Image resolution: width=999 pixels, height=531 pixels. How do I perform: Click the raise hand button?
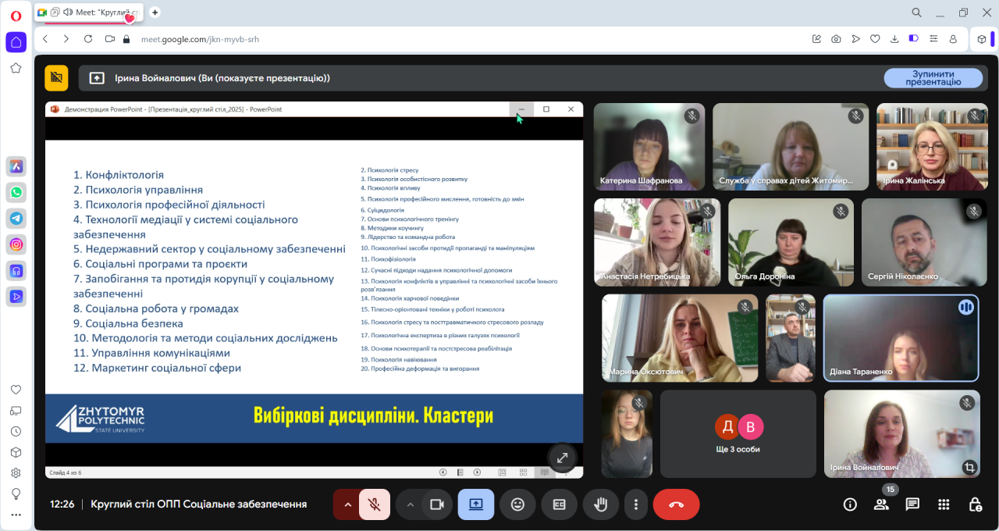(x=600, y=504)
